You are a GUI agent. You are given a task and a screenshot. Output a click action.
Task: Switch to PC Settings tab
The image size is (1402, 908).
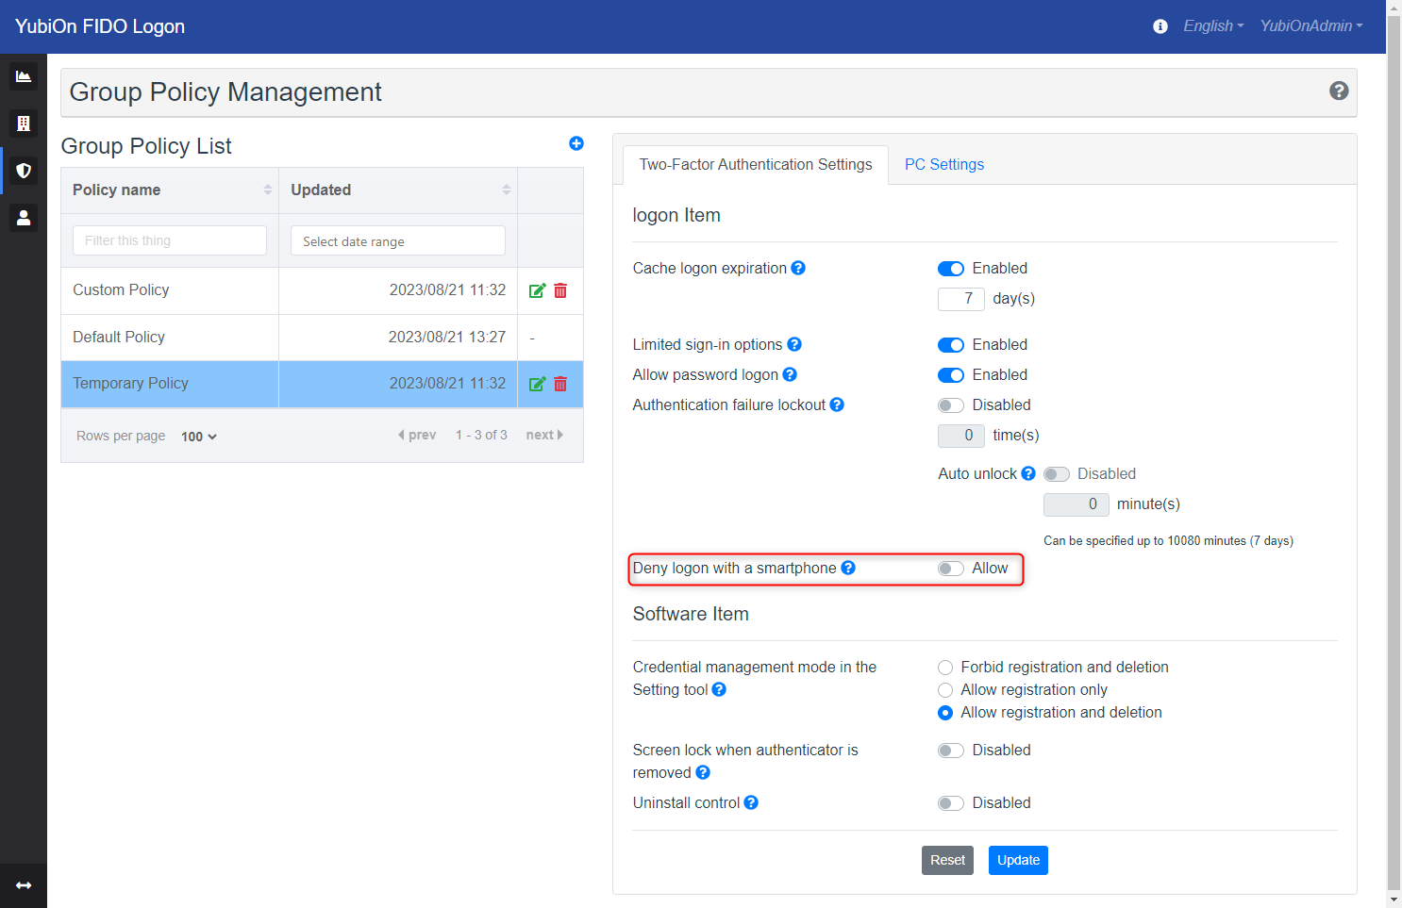pos(944,164)
